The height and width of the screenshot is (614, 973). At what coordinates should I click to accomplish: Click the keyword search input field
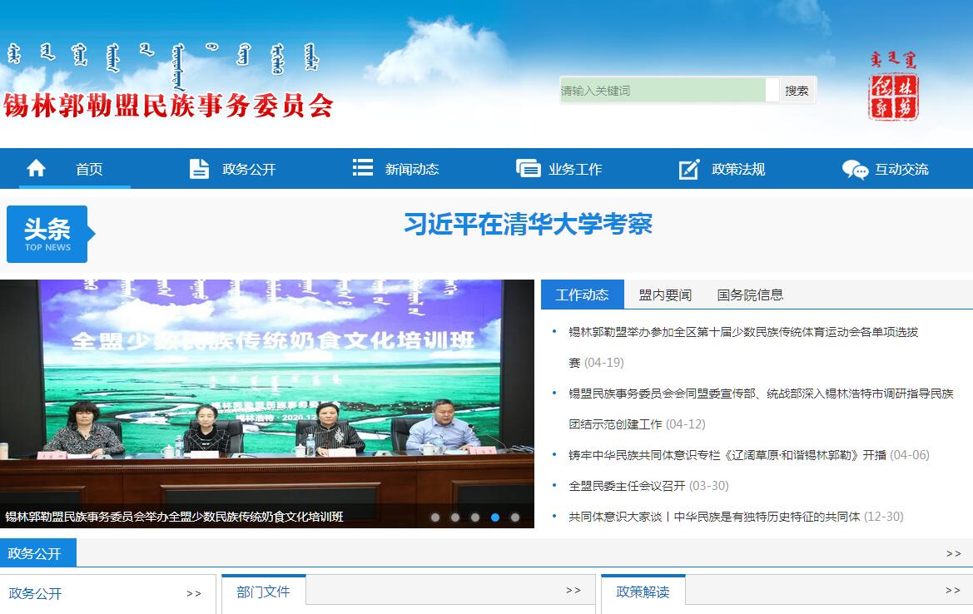663,91
